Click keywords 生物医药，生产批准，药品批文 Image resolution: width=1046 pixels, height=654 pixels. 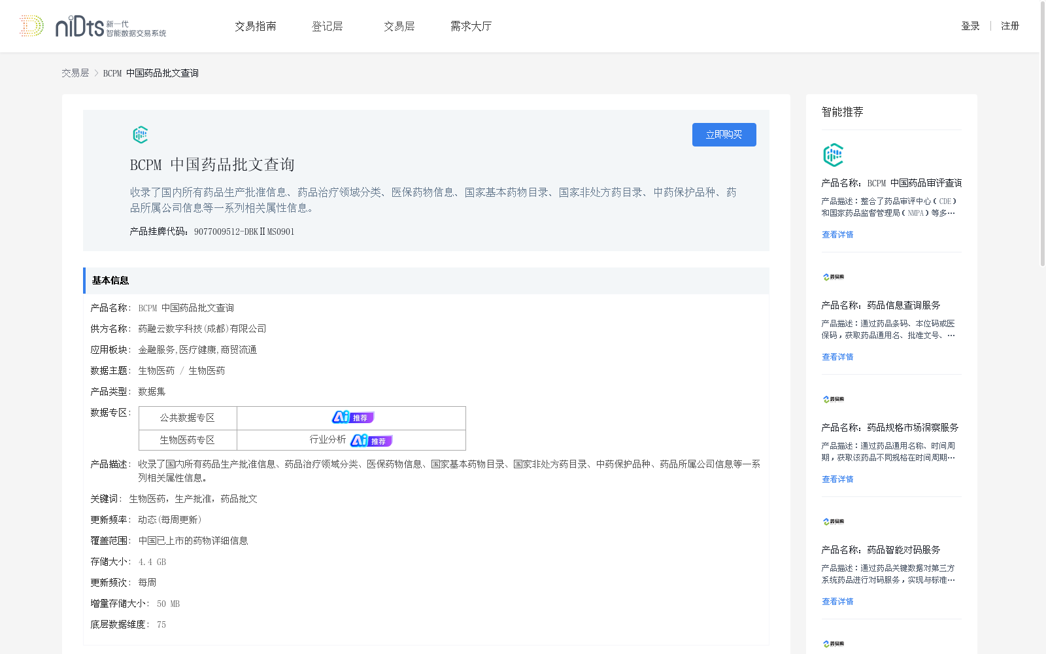tap(193, 499)
